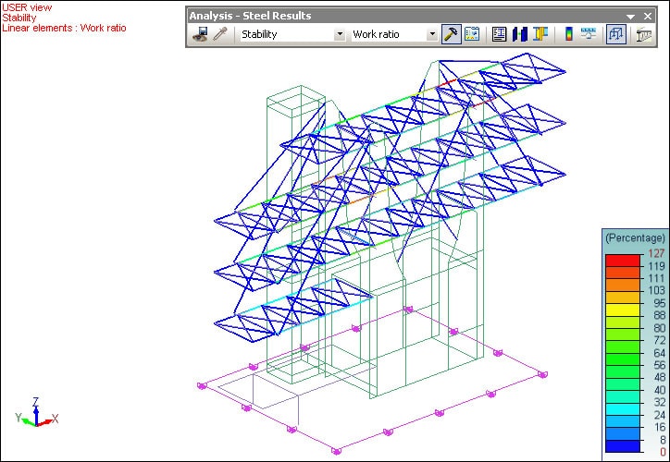Expand the panel options arrow in title bar
Image resolution: width=670 pixels, height=462 pixels.
coord(631,16)
